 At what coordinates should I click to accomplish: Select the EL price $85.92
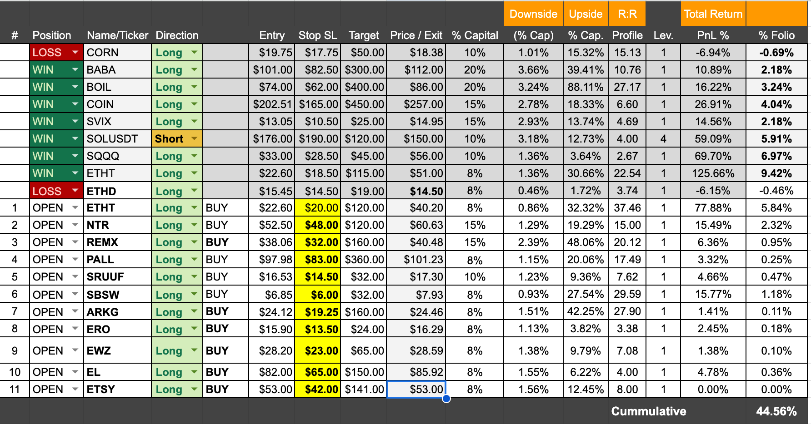[416, 372]
